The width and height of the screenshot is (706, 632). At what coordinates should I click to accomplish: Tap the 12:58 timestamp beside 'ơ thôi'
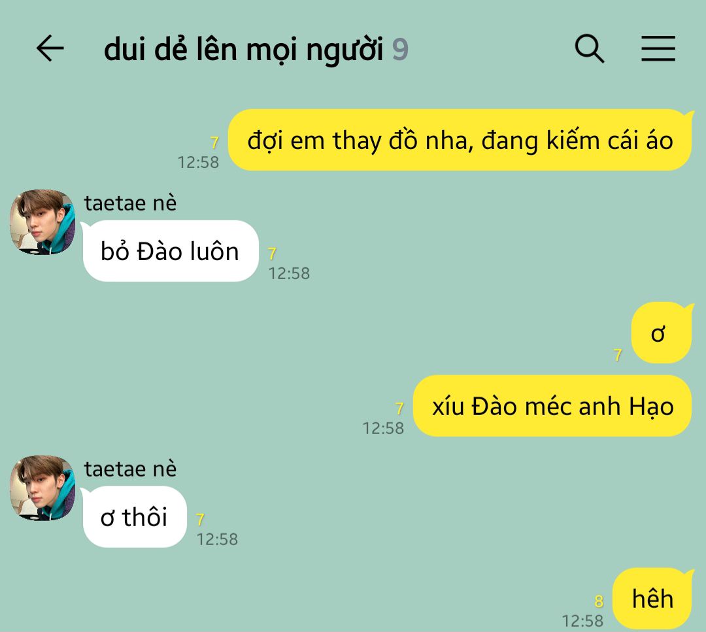pyautogui.click(x=217, y=539)
